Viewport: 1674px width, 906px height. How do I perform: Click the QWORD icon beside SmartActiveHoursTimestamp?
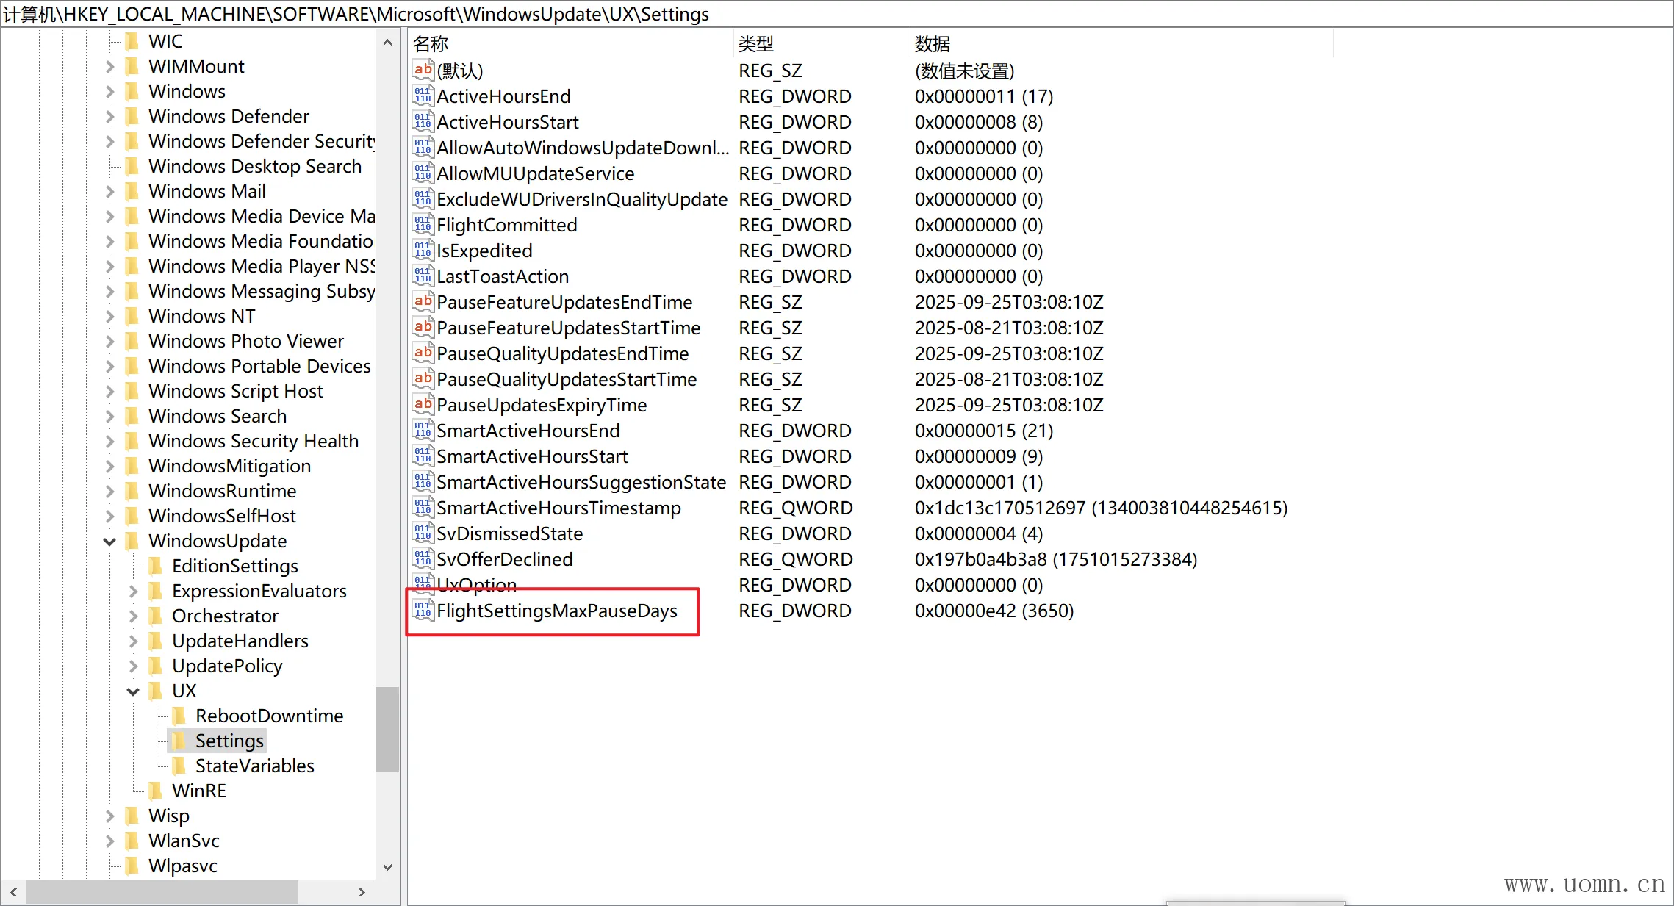[x=423, y=507]
